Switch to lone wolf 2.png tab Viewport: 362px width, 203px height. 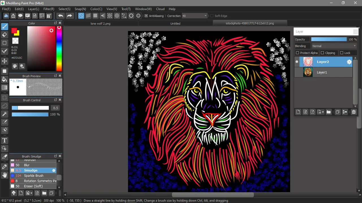(x=100, y=23)
